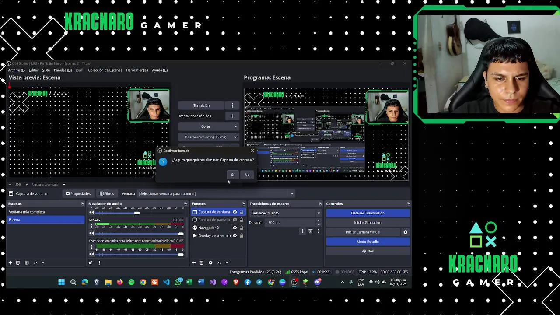The image size is (560, 315).
Task: Toggle visibility of Overlay de streaming source
Action: (234, 235)
